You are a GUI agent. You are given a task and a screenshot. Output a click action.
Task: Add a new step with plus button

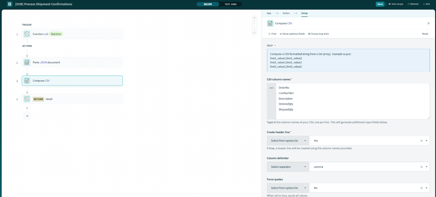click(x=27, y=116)
